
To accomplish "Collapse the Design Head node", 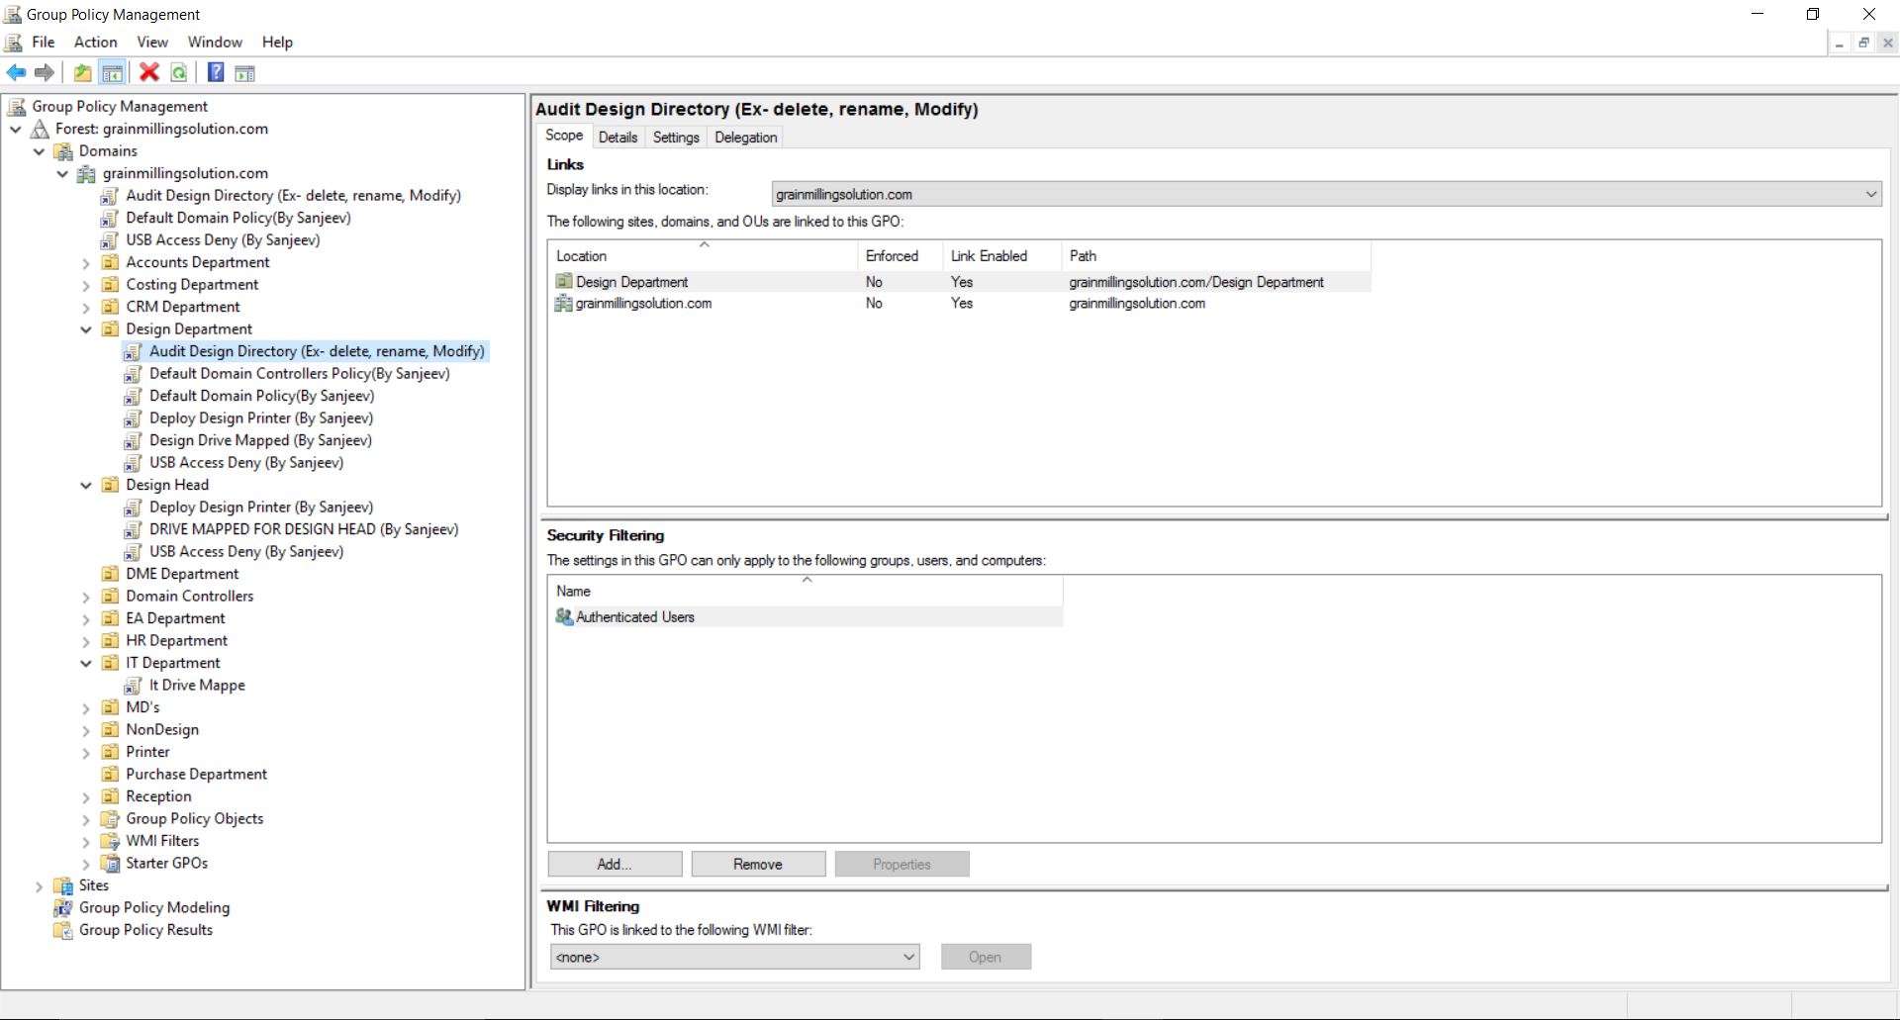I will click(86, 485).
